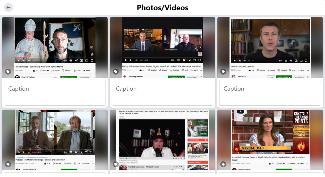Tag the Bishop Williamson interview photo

tap(116, 72)
